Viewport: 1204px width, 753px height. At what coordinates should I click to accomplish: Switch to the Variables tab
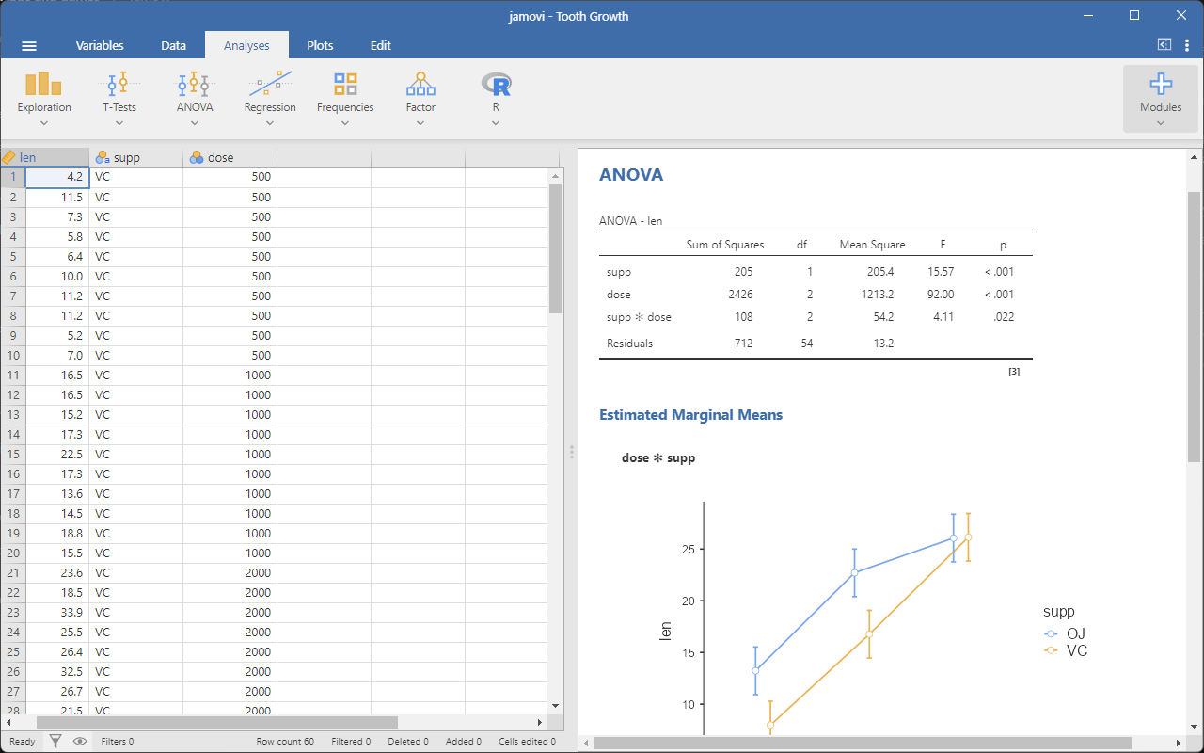(x=100, y=45)
